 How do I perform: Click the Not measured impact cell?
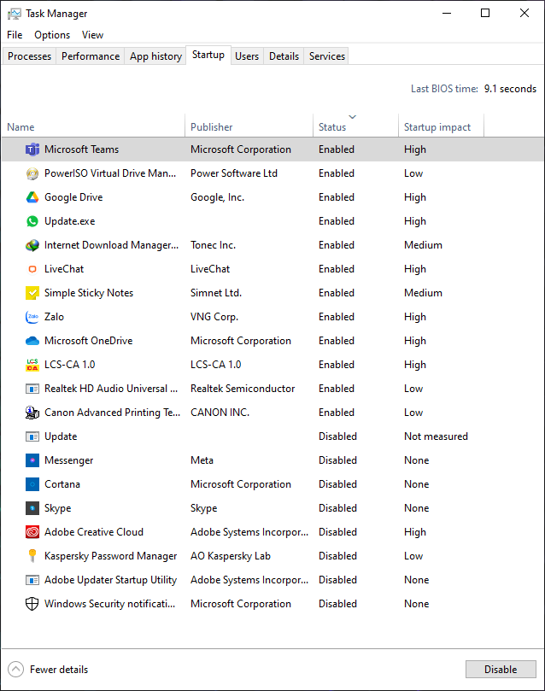436,436
